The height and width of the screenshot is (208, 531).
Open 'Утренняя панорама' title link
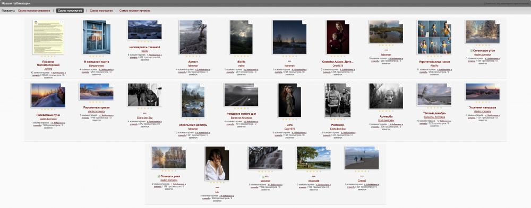click(x=483, y=107)
